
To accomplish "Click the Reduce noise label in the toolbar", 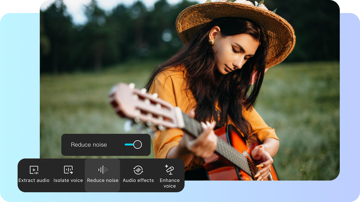I will click(103, 180).
